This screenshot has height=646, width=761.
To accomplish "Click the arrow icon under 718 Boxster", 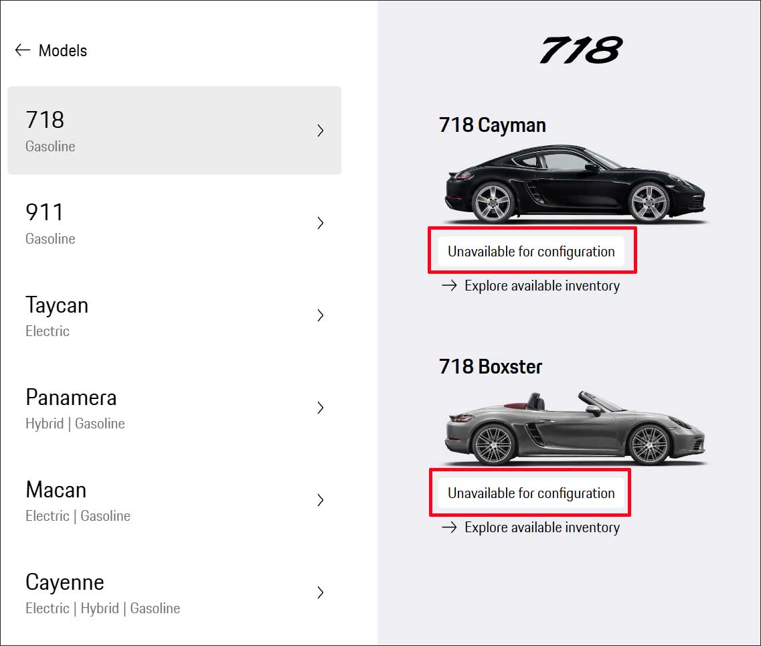I will [449, 528].
